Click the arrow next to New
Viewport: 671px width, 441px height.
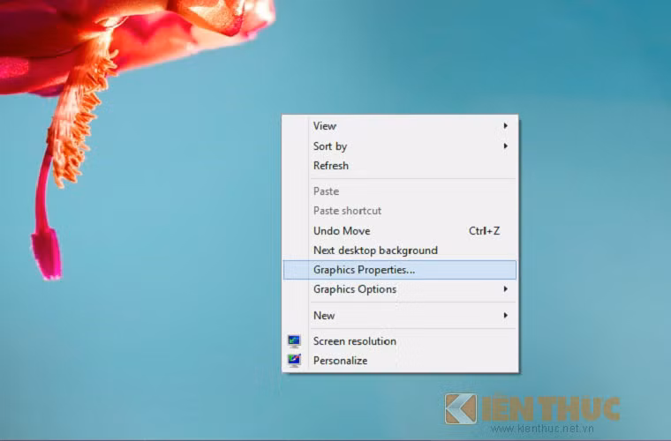(x=505, y=316)
